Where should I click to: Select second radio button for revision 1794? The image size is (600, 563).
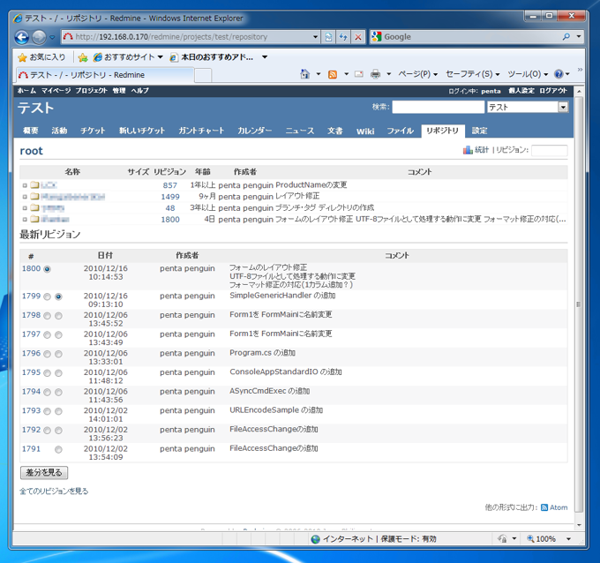(58, 392)
